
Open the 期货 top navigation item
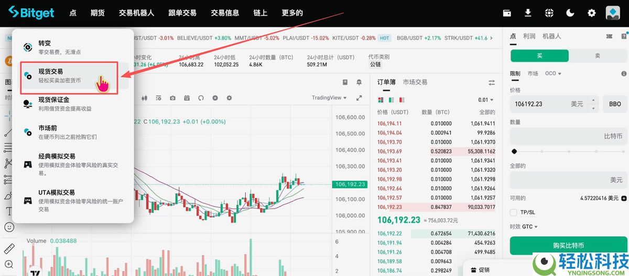97,13
